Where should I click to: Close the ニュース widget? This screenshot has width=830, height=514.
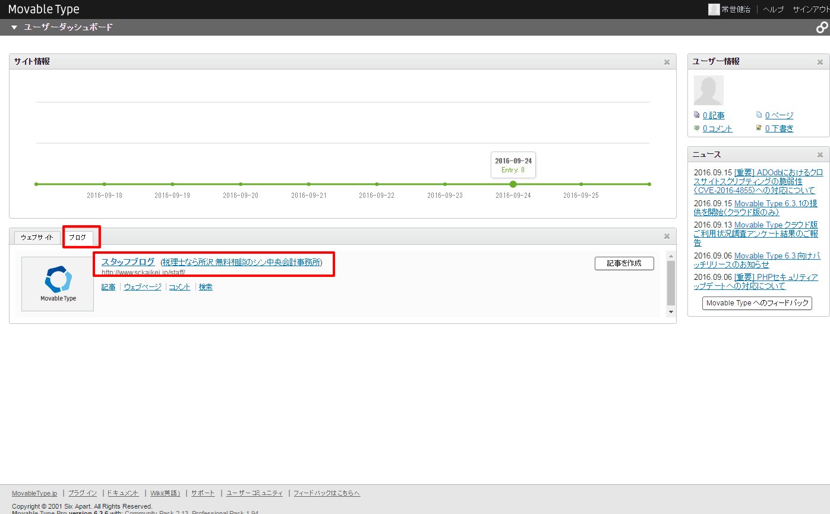[x=820, y=154]
